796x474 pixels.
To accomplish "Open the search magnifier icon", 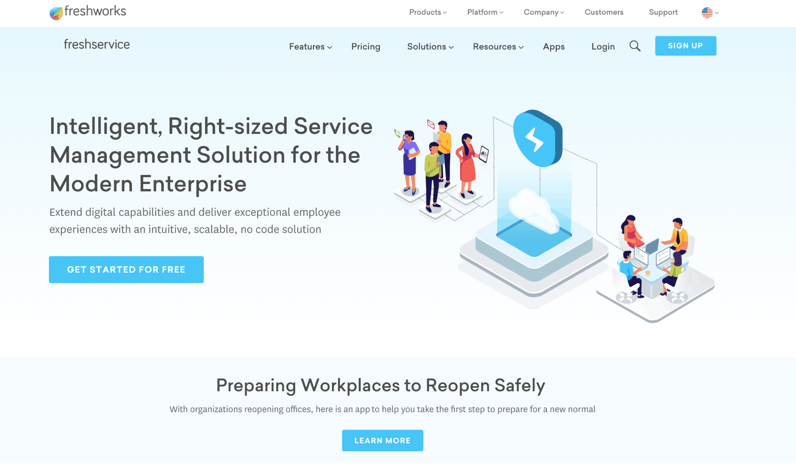I will pos(635,46).
